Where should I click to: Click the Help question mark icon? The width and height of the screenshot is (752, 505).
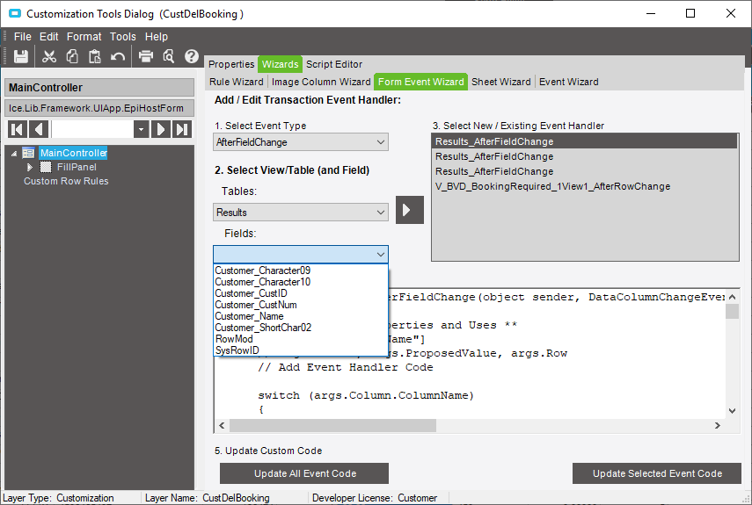tap(192, 56)
